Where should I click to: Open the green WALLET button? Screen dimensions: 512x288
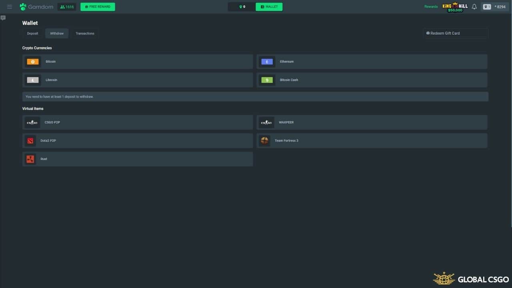[x=269, y=7]
